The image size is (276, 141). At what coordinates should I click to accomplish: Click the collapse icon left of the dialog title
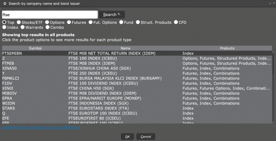(x=5, y=4)
